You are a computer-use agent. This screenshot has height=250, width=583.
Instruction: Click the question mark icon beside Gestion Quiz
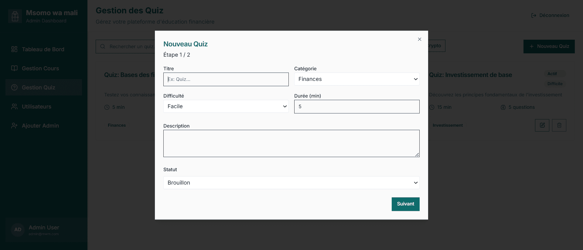[14, 88]
